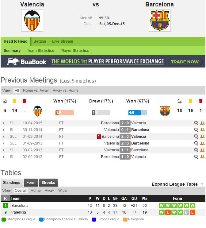The image size is (206, 228).
Task: Open the Player Statistics sub-tab
Action: (74, 51)
